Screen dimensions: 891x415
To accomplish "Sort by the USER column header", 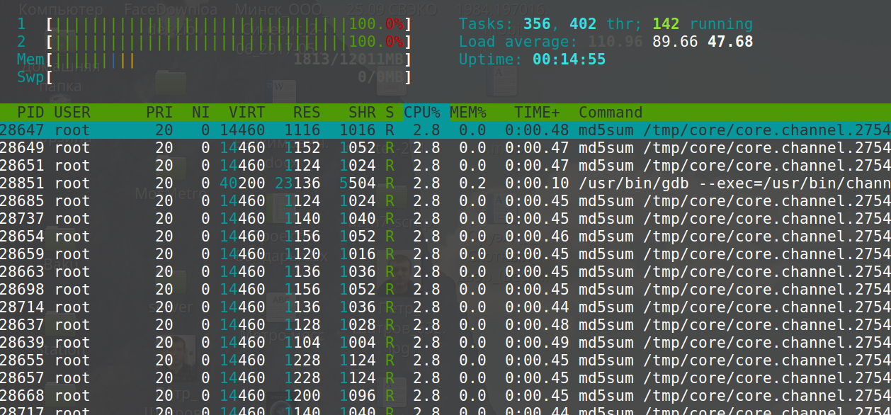I will click(72, 112).
